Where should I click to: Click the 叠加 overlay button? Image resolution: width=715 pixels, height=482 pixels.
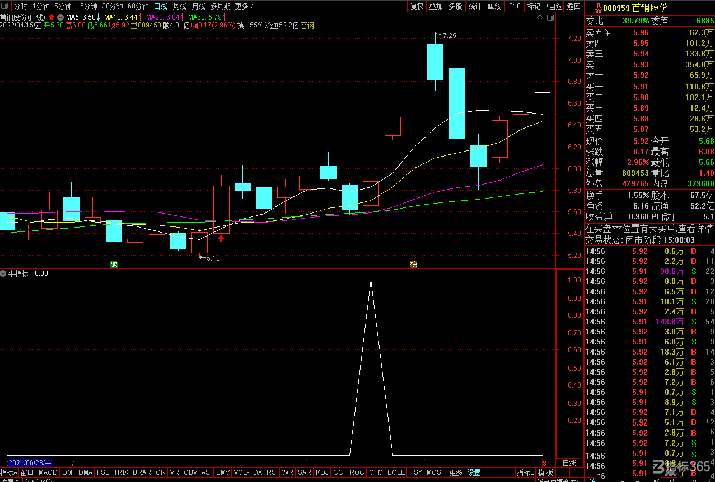[x=436, y=6]
